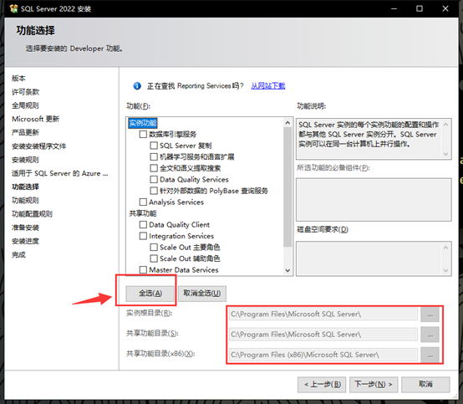
Task: Enable the SQL Server 复制 checkbox
Action: [154, 146]
